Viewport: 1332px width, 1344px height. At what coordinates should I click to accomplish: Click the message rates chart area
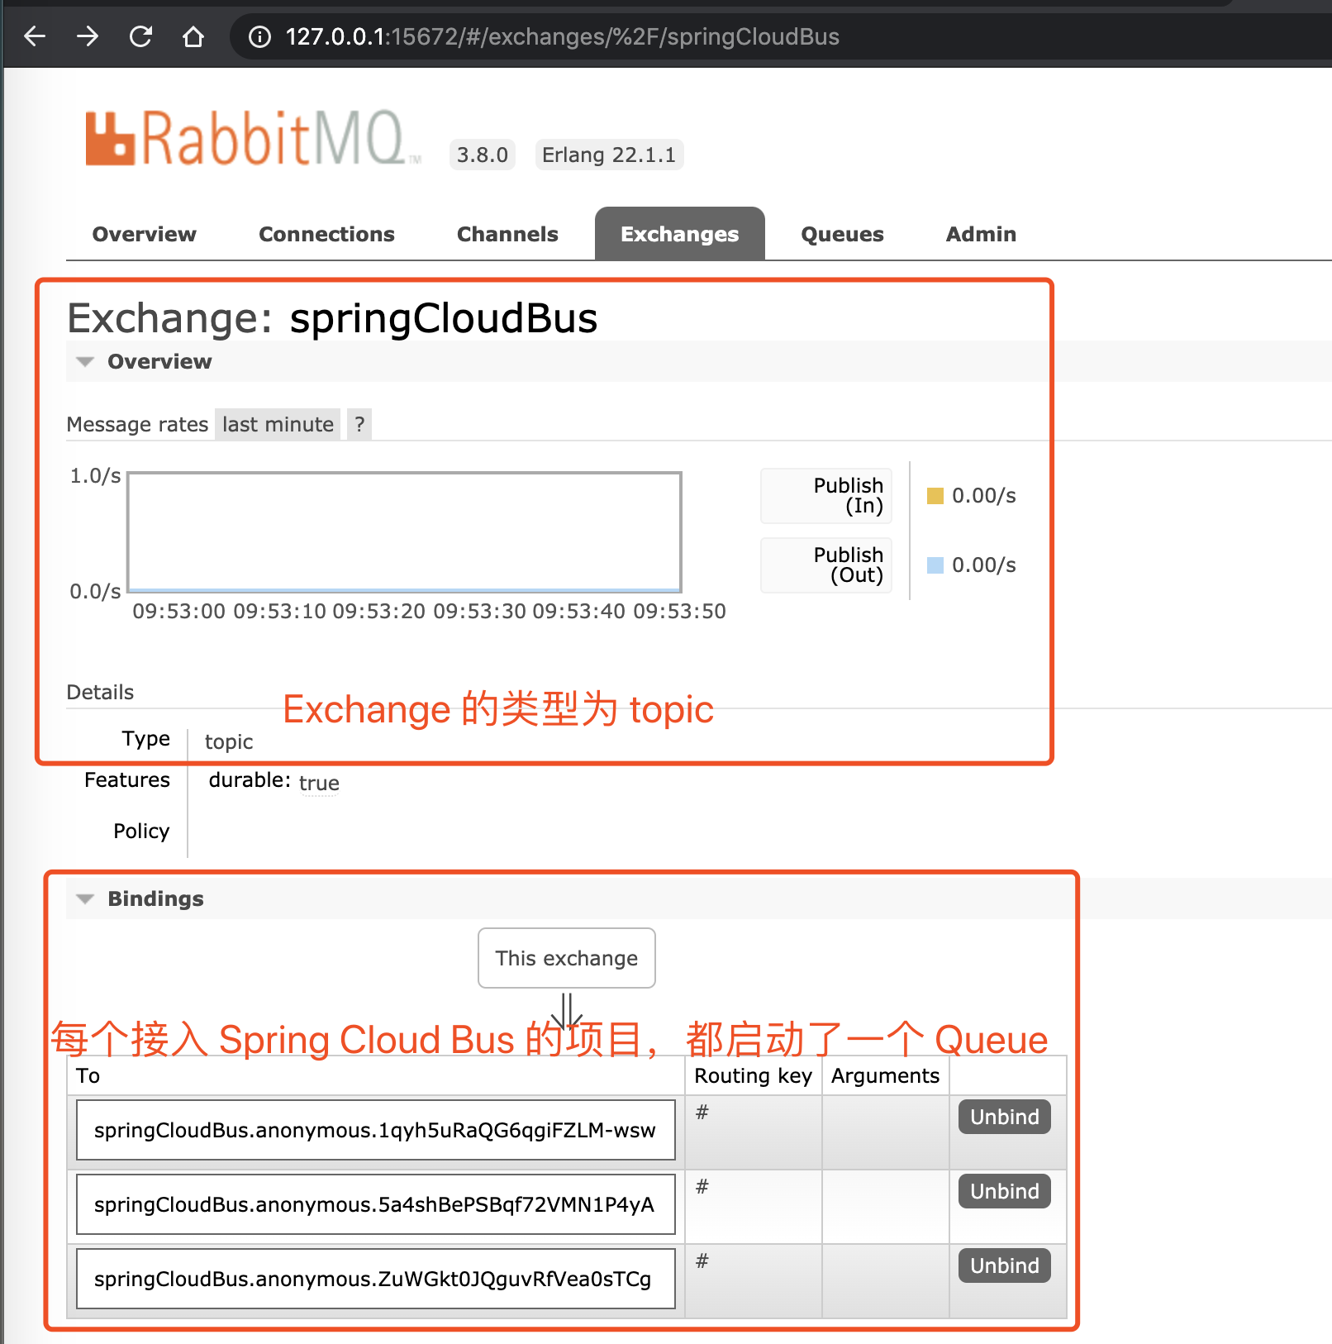click(x=405, y=532)
